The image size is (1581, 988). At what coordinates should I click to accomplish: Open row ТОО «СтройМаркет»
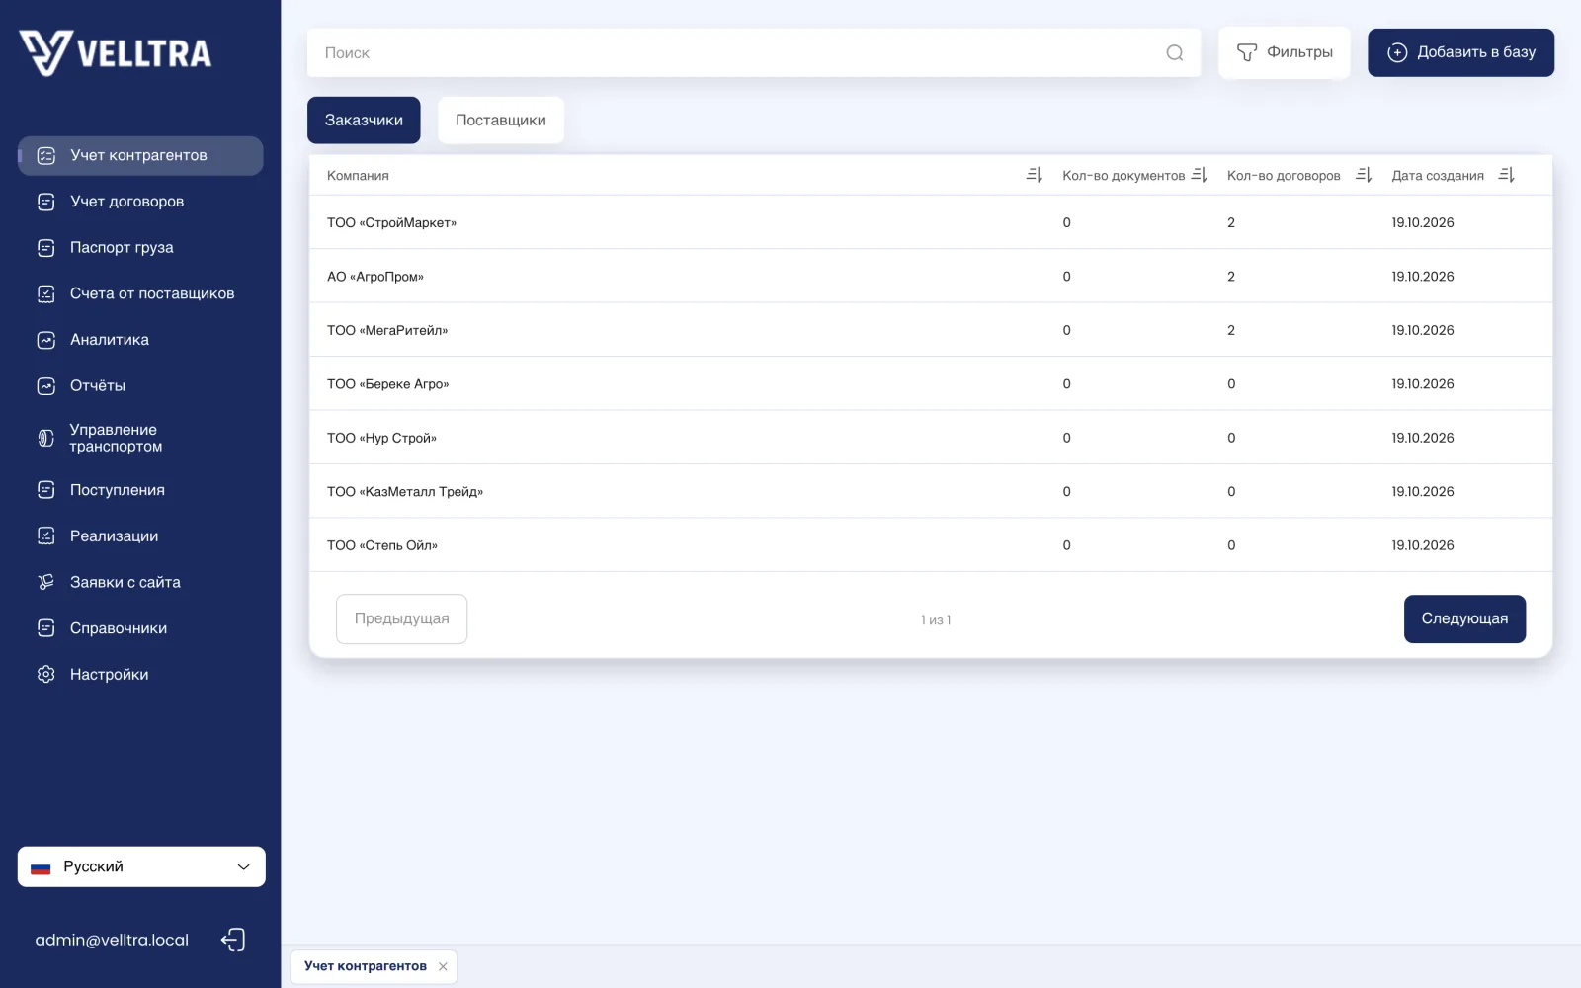pos(930,222)
